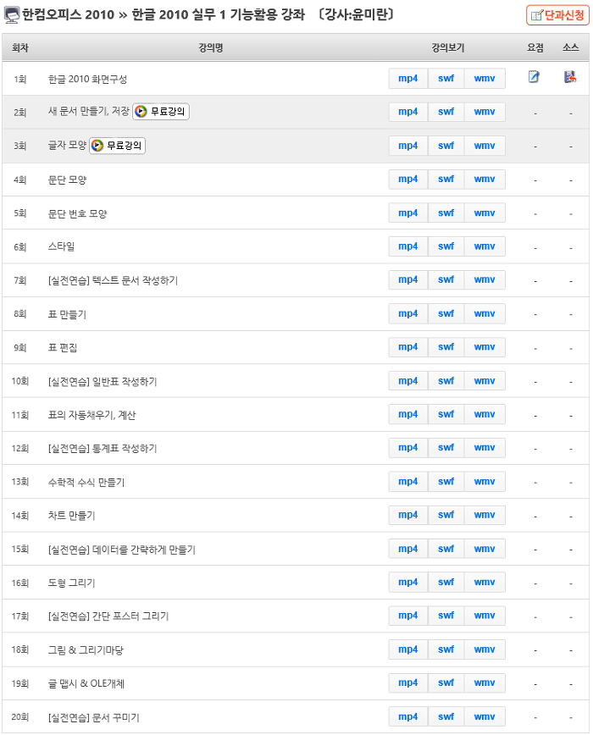Open the summary note icon for lesson 1

pyautogui.click(x=534, y=77)
